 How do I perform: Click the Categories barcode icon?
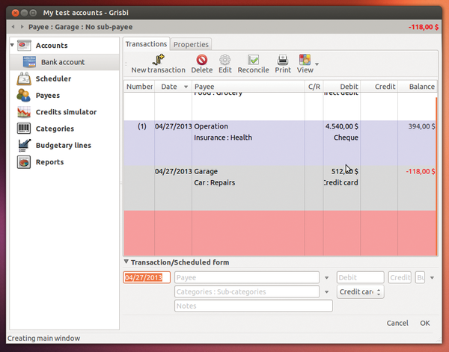[24, 129]
